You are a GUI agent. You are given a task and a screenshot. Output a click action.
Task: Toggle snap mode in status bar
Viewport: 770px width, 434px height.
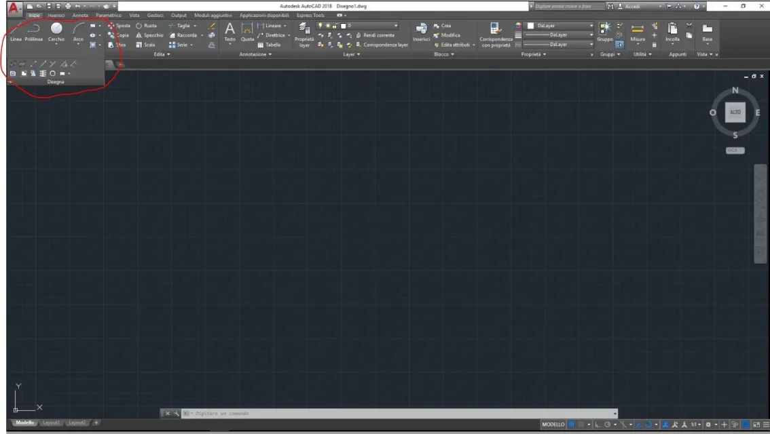point(581,425)
